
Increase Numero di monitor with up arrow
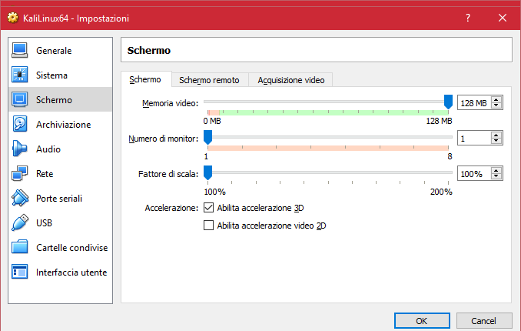click(x=496, y=135)
